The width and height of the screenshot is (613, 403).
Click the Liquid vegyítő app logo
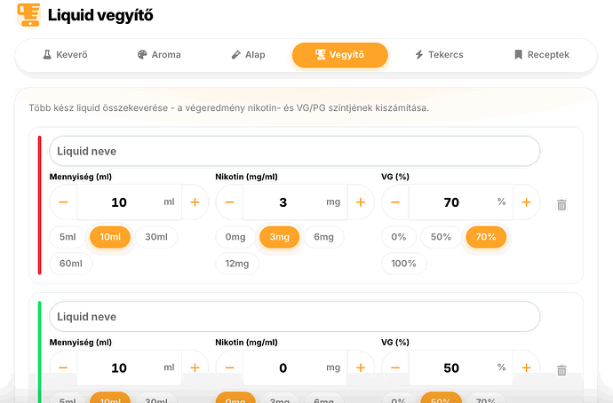(28, 15)
